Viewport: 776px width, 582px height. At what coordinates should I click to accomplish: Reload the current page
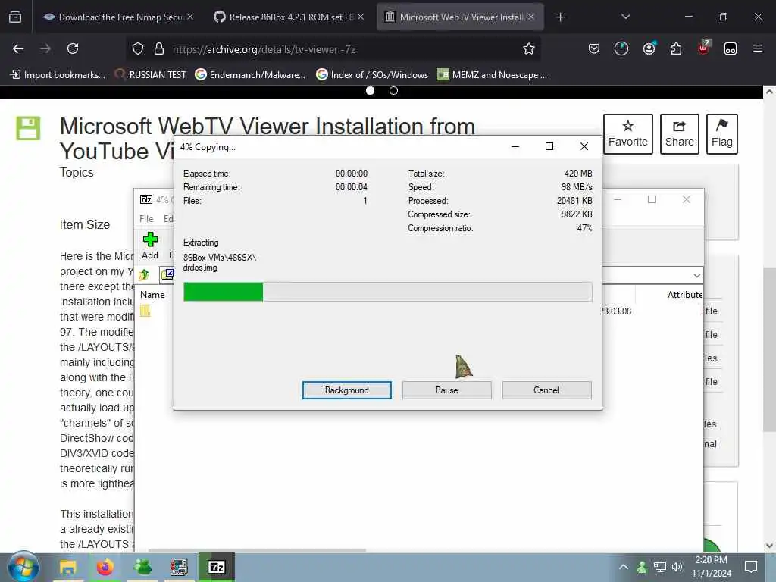[x=73, y=48]
